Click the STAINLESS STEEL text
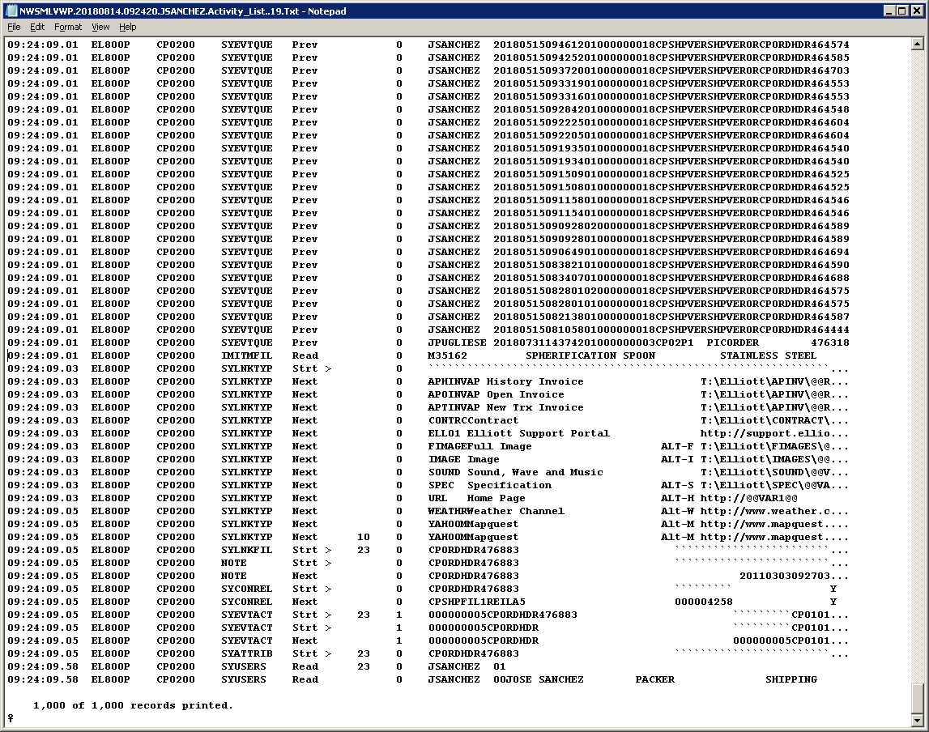Screen dimensions: 929x732 click(x=768, y=356)
